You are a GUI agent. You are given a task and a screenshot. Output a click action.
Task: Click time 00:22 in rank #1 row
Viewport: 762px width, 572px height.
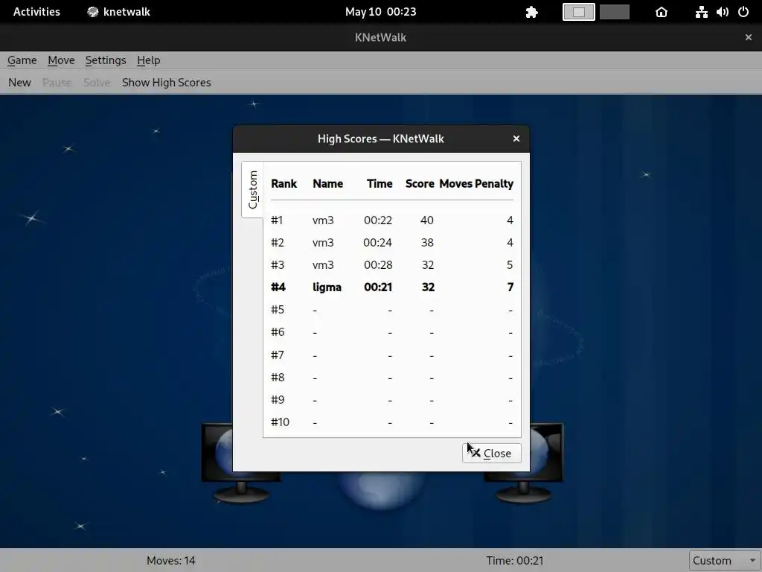(378, 220)
